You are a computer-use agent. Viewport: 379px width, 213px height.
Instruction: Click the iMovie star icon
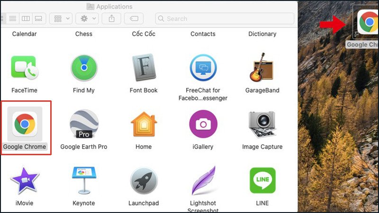point(25,180)
